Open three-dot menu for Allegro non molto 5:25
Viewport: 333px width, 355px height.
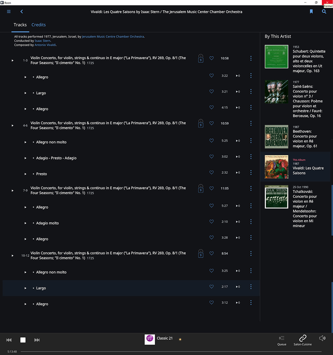click(251, 141)
